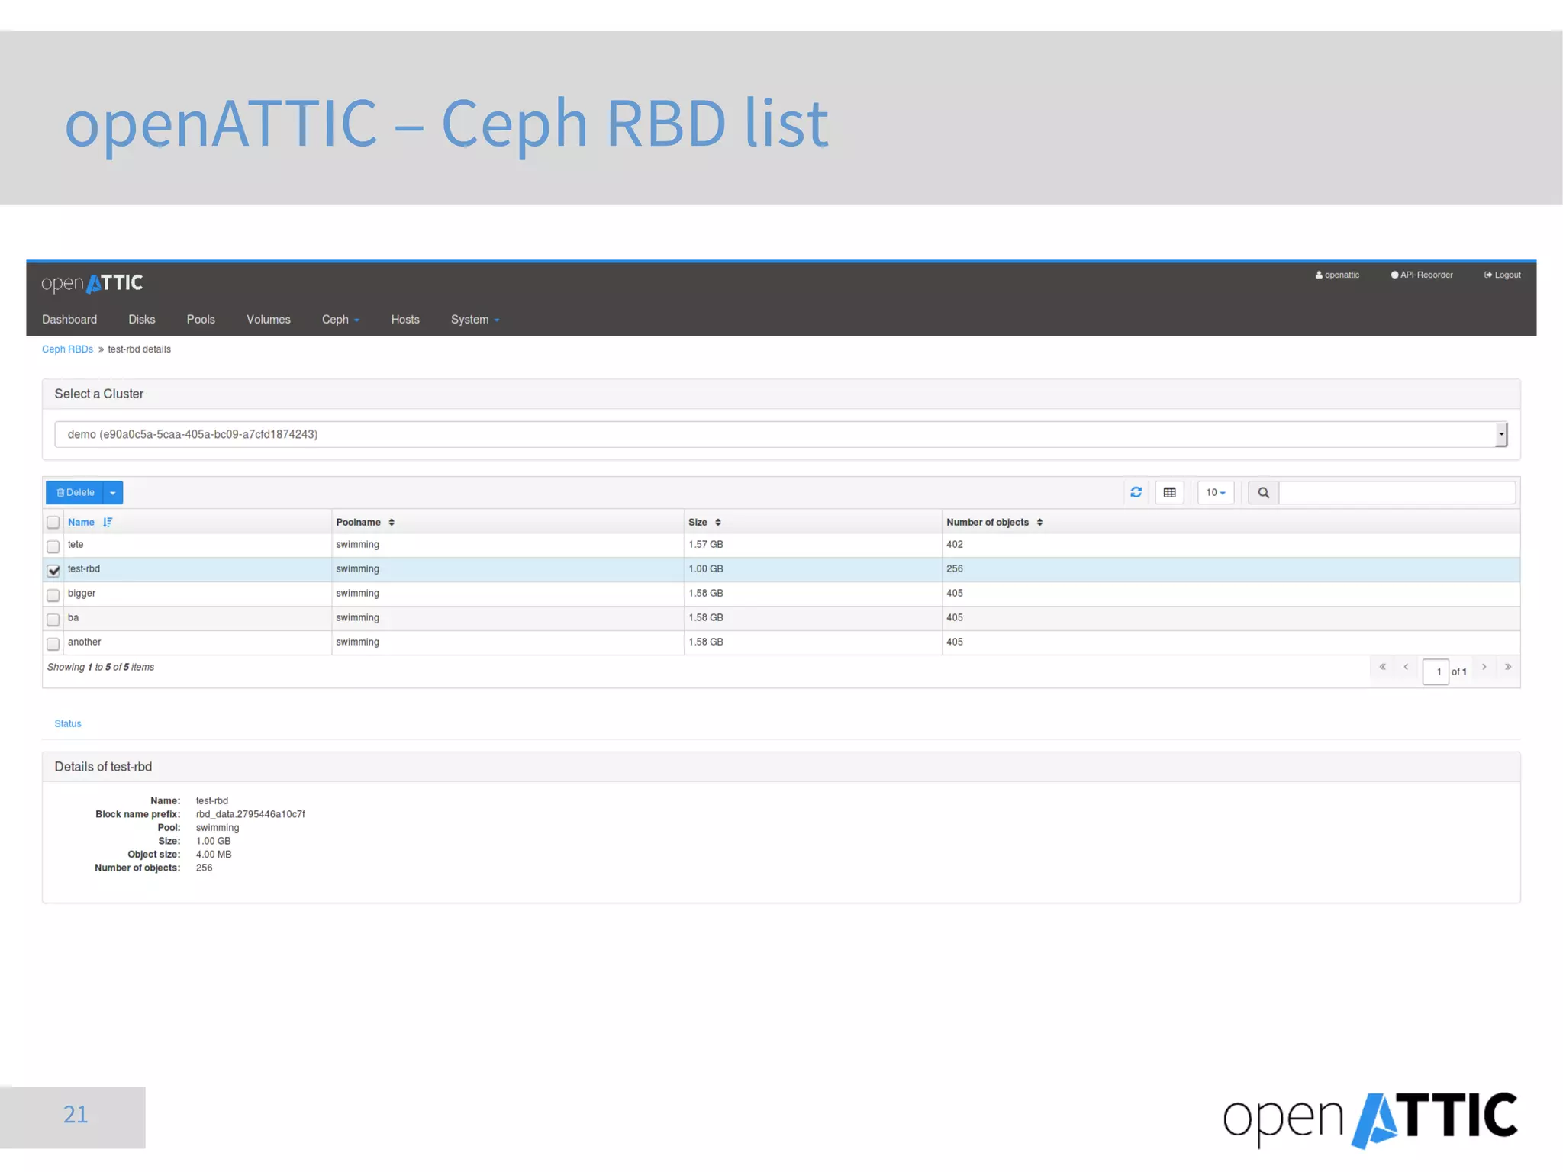Select the 'ba' row name
The image size is (1563, 1172).
(73, 617)
